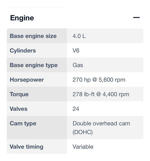The width and height of the screenshot is (150, 161).
Task: Click the Gas engine type value
Action: click(78, 65)
